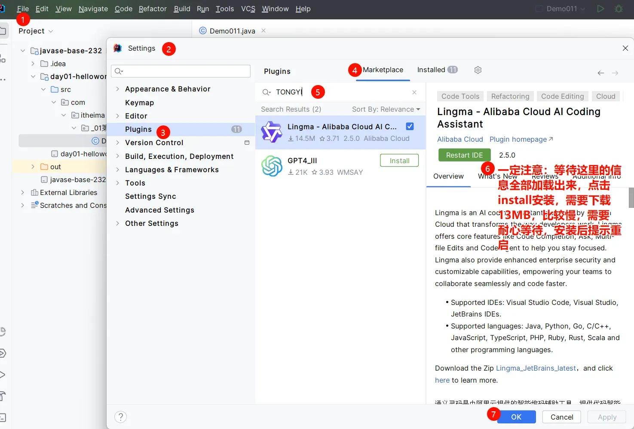Click the Code Tools tag
634x429 pixels.
(460, 96)
